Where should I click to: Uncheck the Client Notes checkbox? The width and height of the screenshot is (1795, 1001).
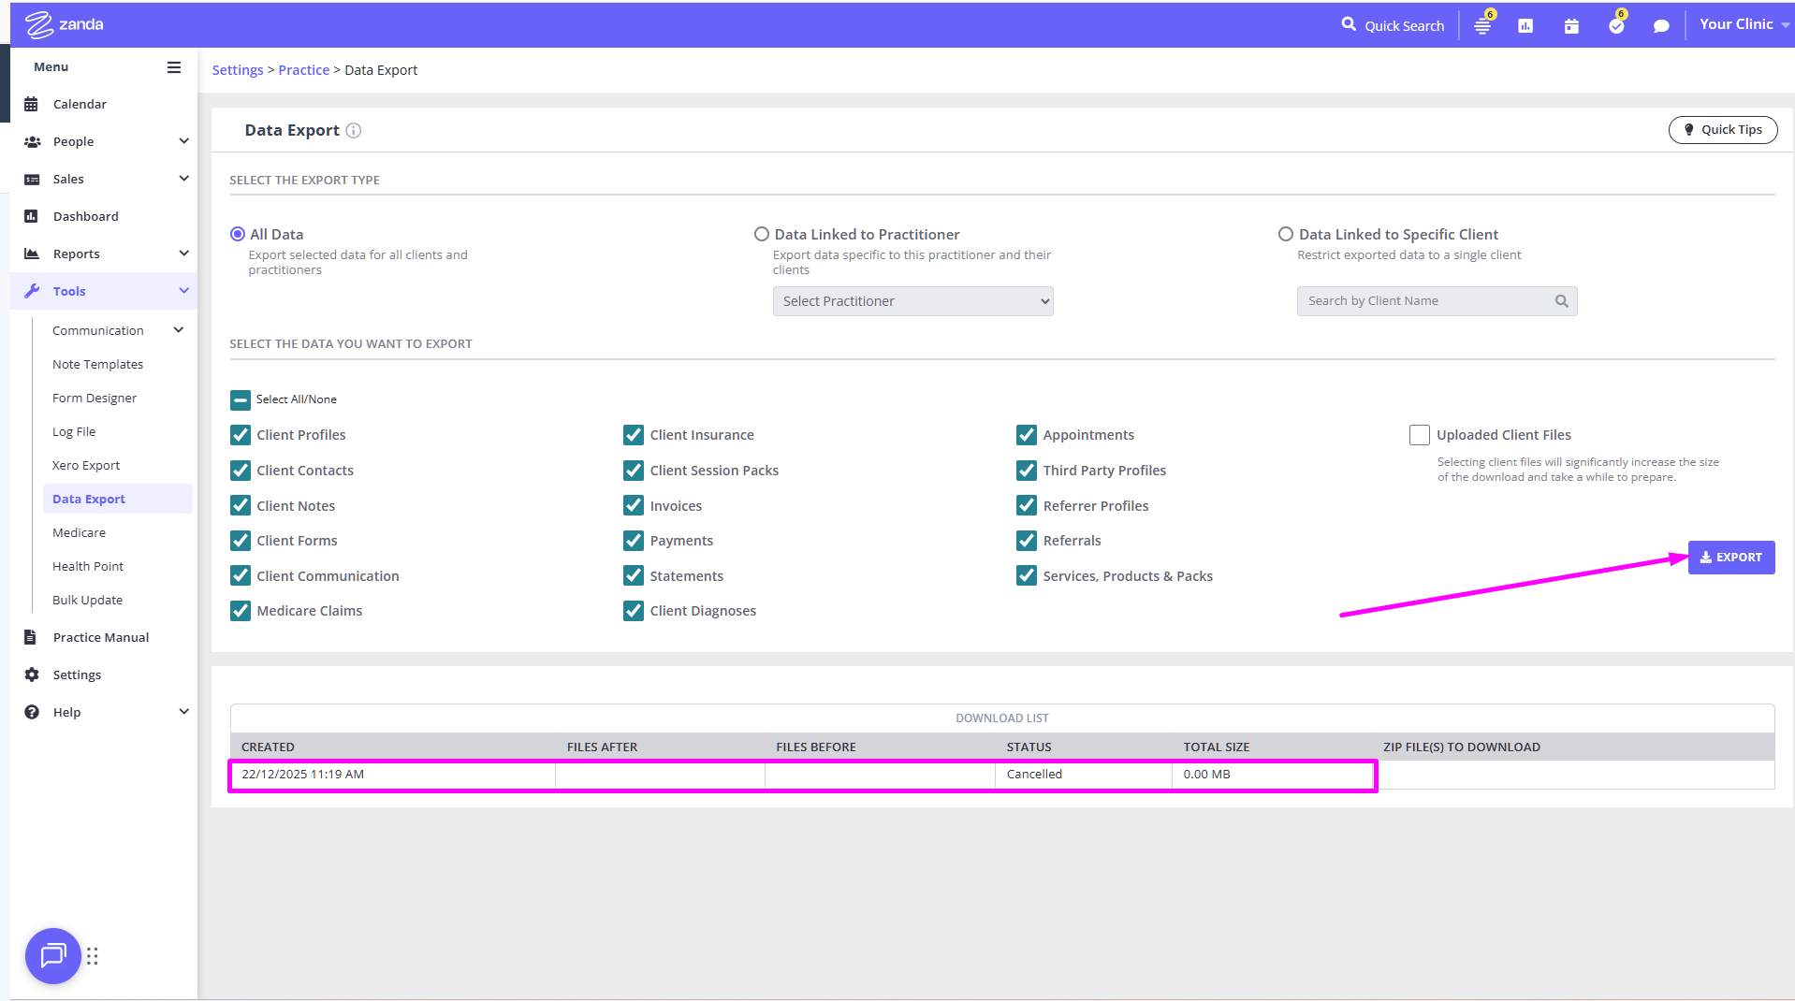point(241,506)
